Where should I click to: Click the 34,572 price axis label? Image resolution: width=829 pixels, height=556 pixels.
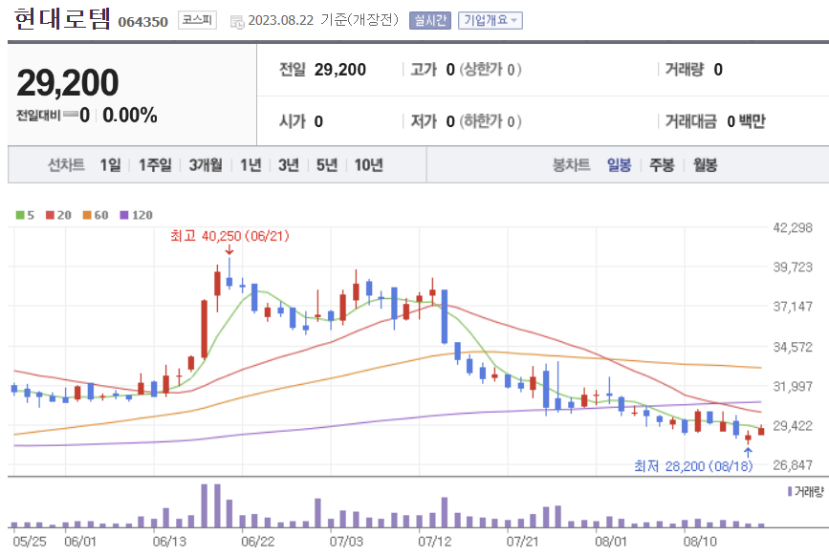click(793, 347)
